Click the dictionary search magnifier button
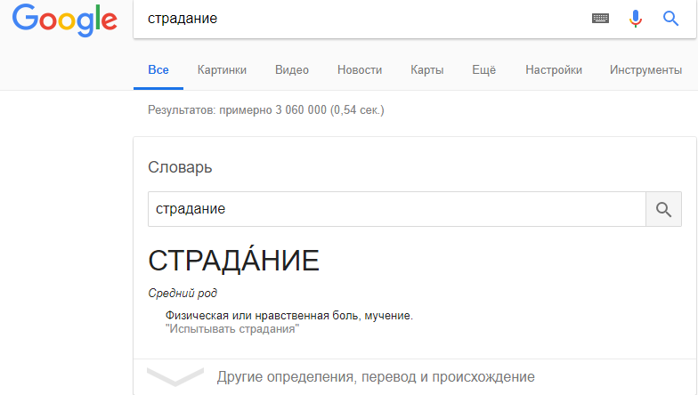The image size is (698, 395). point(662,209)
